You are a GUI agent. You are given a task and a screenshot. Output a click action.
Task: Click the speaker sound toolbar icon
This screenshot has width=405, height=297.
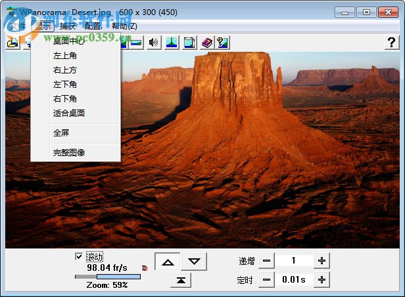point(153,43)
